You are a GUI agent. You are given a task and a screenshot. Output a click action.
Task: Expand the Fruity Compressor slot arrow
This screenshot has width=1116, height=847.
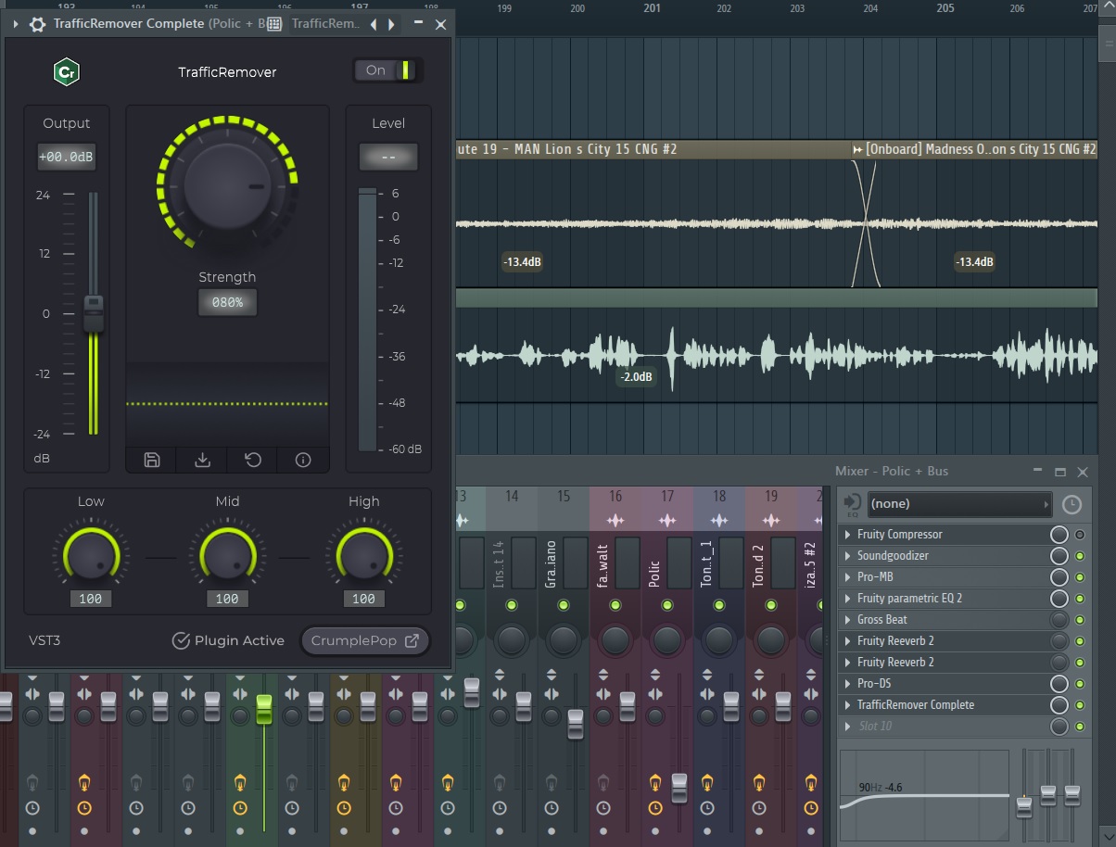point(848,535)
